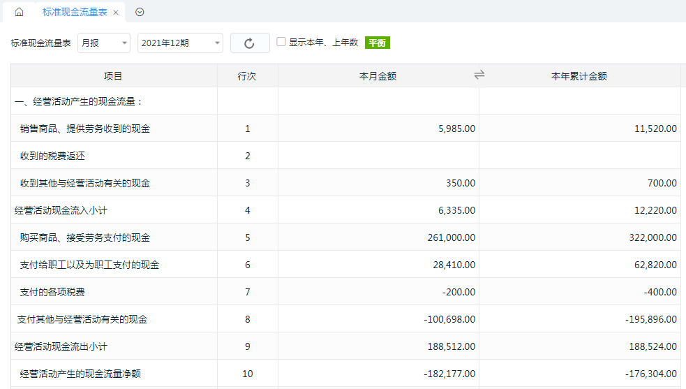686x389 pixels.
Task: Open 销售商品、提供劳务收到的现金 monthly amount 5,985.00
Action: coord(456,129)
